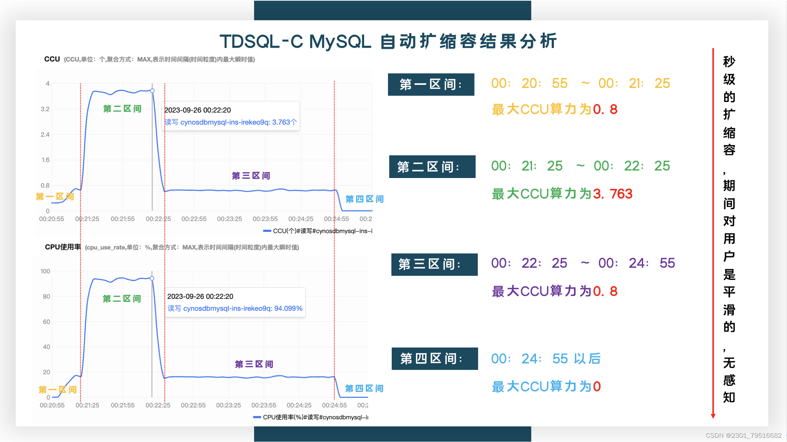The width and height of the screenshot is (787, 442).
Task: Click the yellow text '最大CCU算力为0.8'
Action: tap(555, 109)
